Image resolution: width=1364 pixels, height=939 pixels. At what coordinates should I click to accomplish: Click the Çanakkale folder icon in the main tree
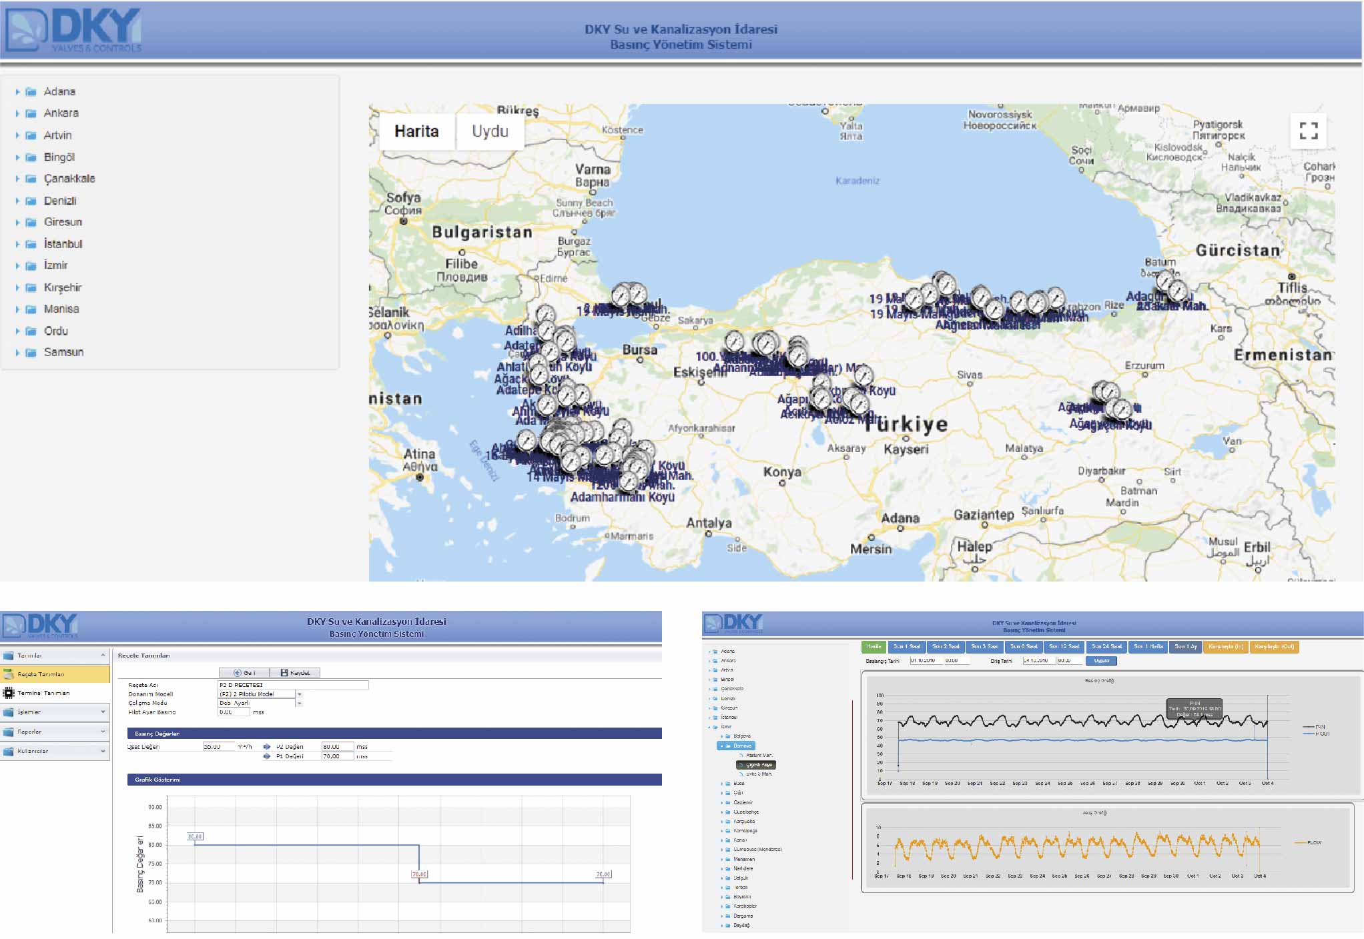(x=31, y=179)
